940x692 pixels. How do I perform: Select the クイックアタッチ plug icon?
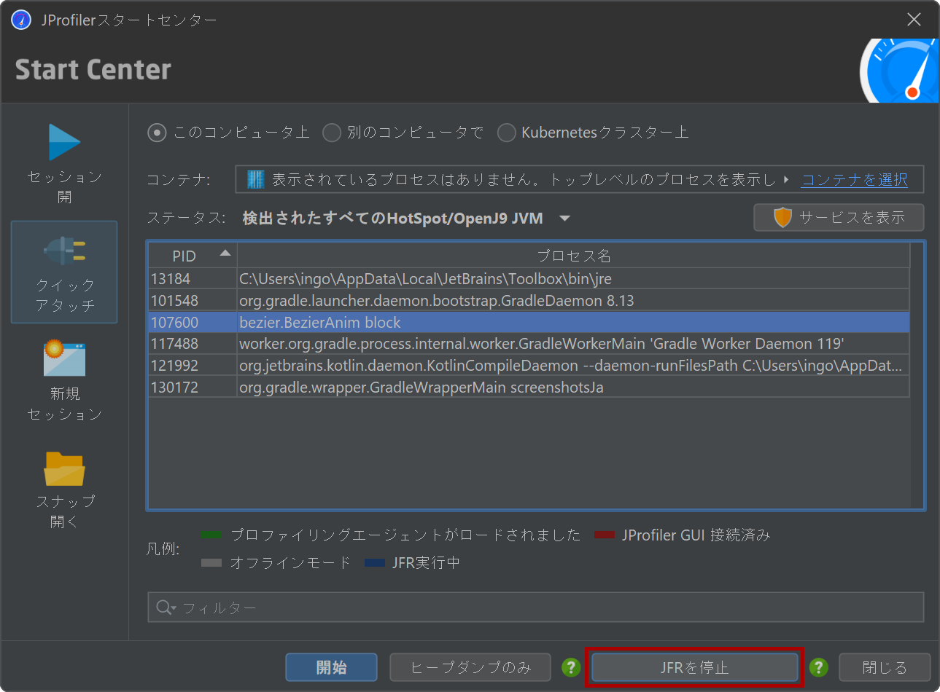tap(64, 251)
